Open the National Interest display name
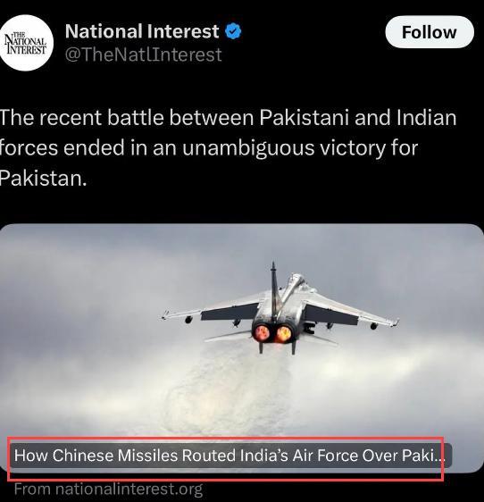The width and height of the screenshot is (484, 502). click(x=142, y=31)
